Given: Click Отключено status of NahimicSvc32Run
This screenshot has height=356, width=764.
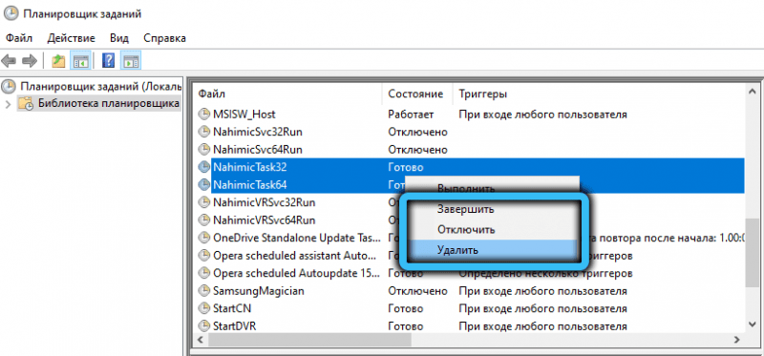Looking at the screenshot, I should (417, 132).
